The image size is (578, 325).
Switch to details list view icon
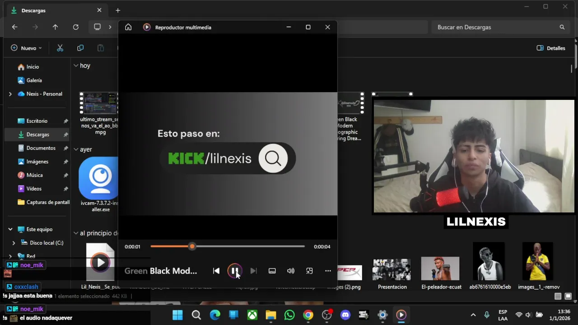point(558,296)
